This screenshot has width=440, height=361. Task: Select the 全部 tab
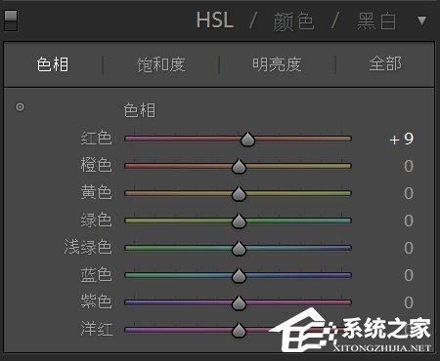(385, 63)
